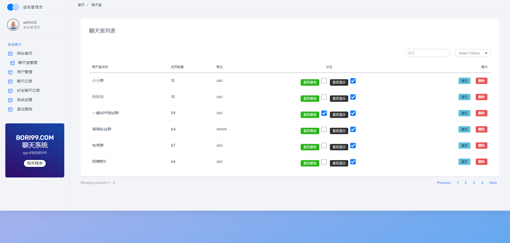Select 聊天记录 in the sidebar
Image resolution: width=510 pixels, height=243 pixels.
(25, 81)
